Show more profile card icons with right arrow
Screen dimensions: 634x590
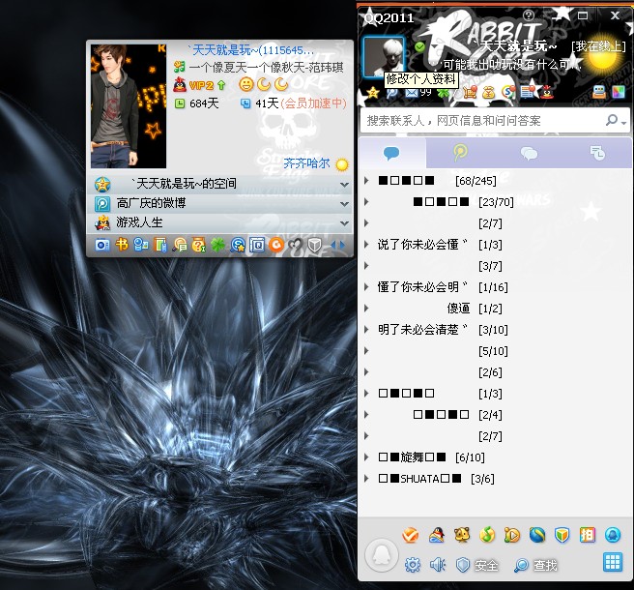click(x=343, y=245)
